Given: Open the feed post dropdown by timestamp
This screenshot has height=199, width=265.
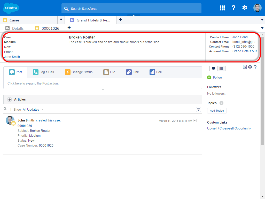Looking at the screenshot, I should click(195, 121).
